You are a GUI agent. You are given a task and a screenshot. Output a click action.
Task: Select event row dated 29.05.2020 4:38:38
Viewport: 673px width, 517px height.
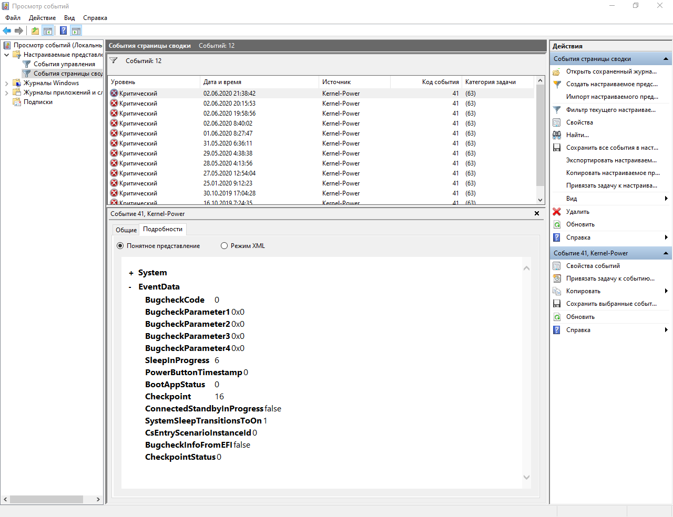point(321,153)
